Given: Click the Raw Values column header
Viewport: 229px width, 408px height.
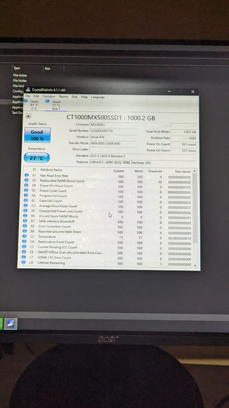Looking at the screenshot, I should coord(183,171).
